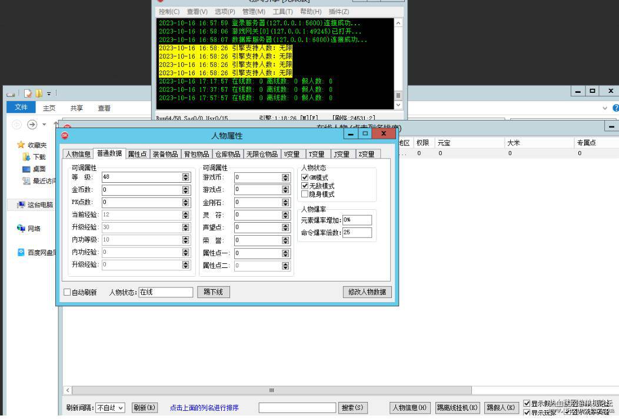Enable the 隐身模式 checkbox
Screen dimensions: 619x419
pos(305,194)
